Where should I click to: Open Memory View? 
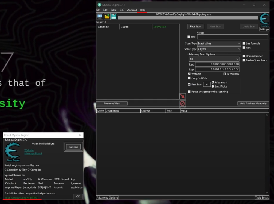tap(112, 103)
